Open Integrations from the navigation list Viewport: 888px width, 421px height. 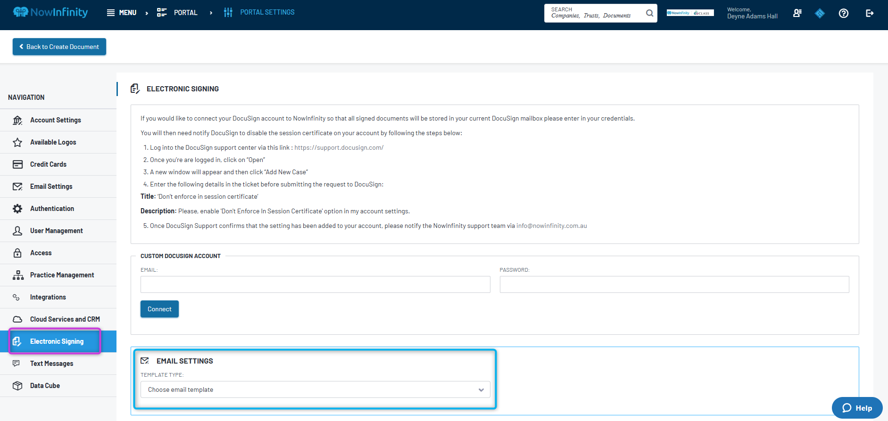point(48,297)
